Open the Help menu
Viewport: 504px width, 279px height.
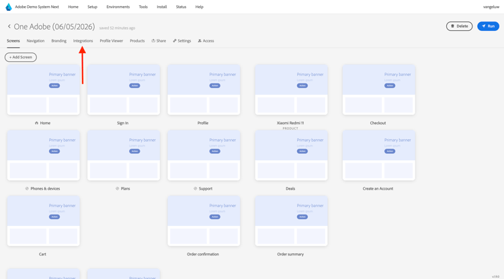200,7
